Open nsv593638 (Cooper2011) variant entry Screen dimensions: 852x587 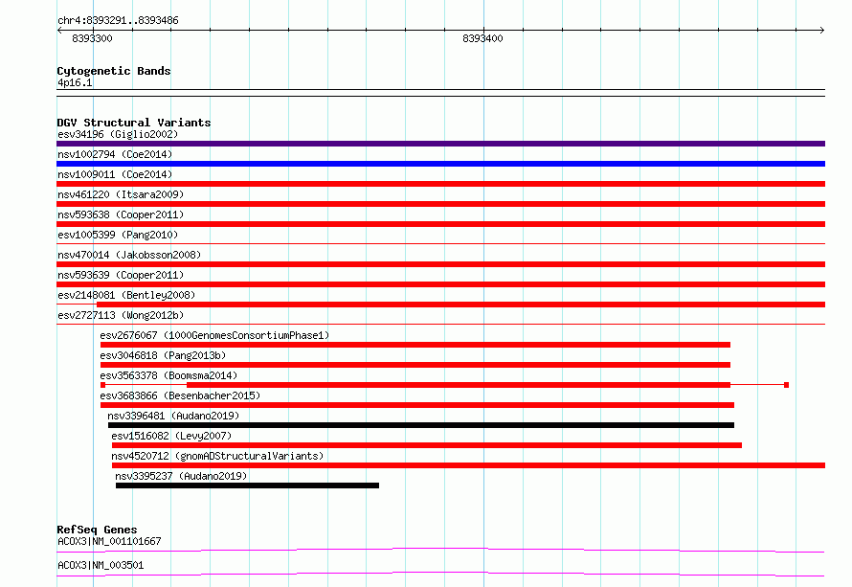click(x=121, y=214)
